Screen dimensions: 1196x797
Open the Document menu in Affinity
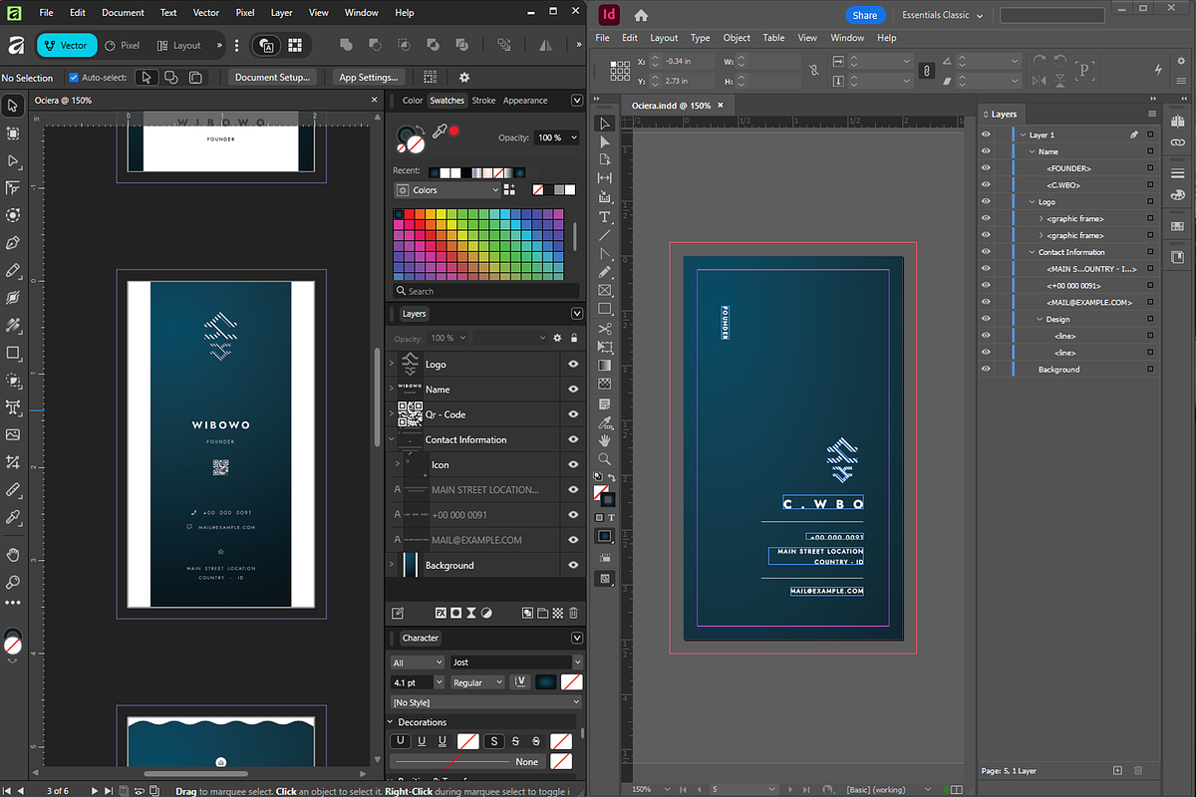pos(123,13)
